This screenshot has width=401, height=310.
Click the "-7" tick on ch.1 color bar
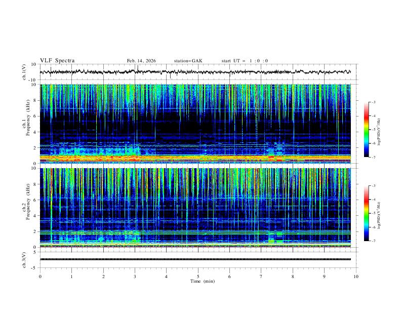click(x=373, y=157)
